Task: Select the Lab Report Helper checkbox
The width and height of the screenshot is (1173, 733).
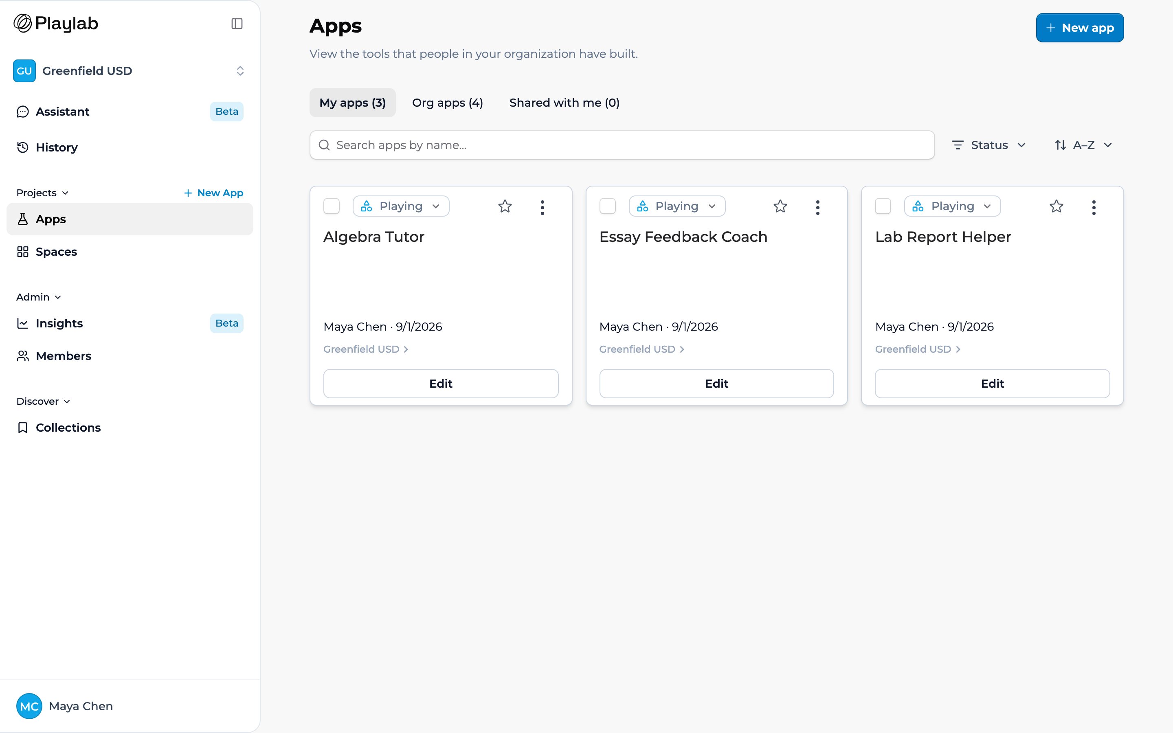Action: (883, 206)
